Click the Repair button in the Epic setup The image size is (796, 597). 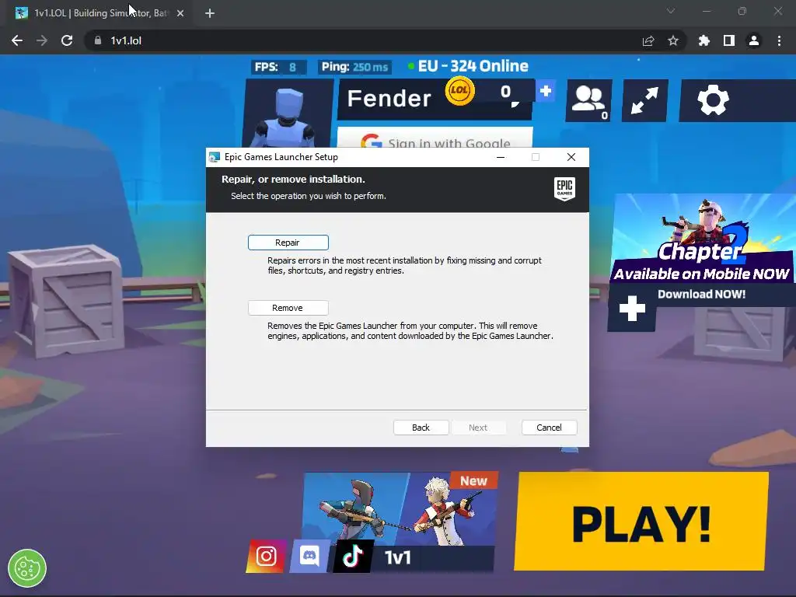(x=288, y=243)
